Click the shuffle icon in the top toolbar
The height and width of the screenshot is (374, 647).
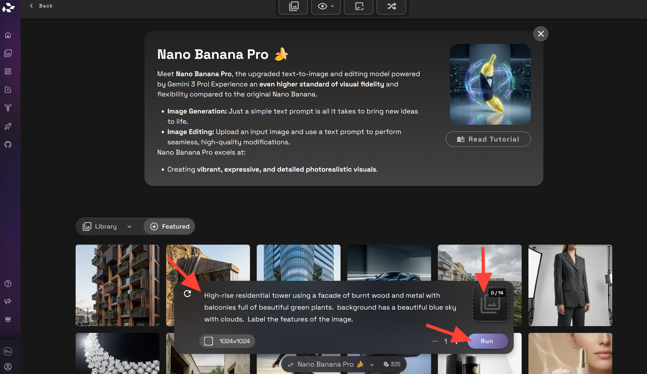(x=391, y=6)
